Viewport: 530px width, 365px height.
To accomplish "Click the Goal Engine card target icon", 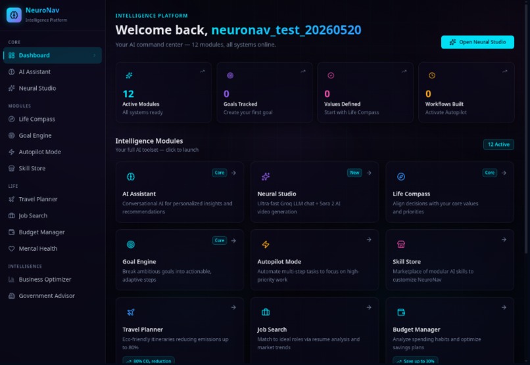I will click(131, 245).
